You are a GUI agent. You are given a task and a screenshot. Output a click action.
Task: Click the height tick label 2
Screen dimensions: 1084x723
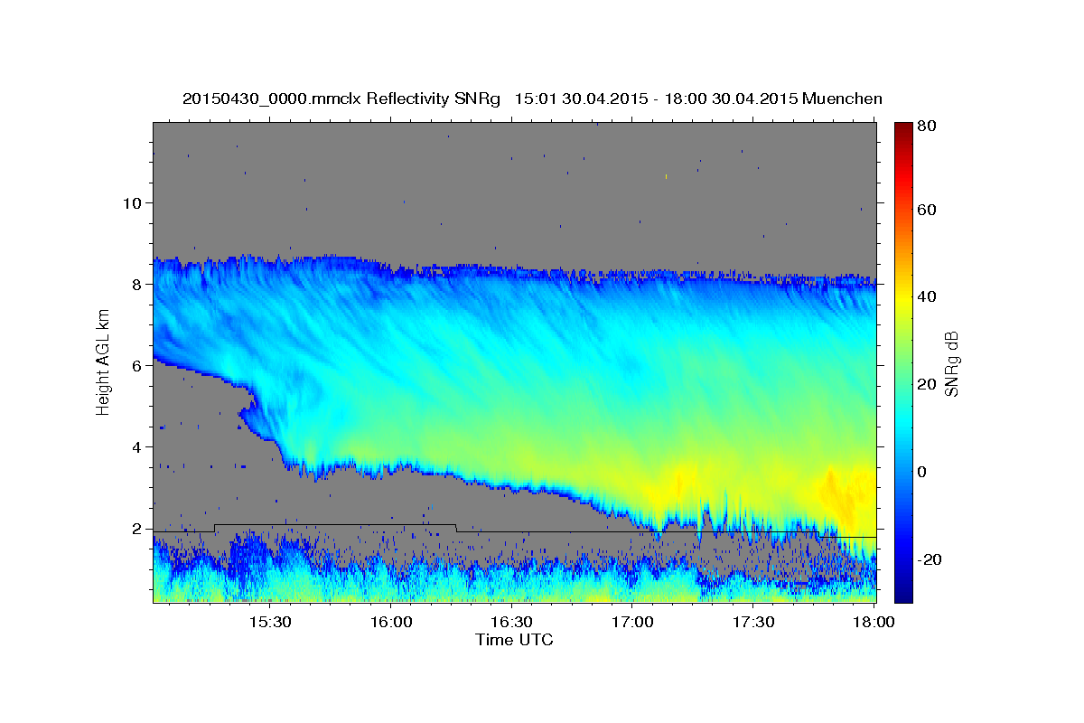click(x=137, y=528)
